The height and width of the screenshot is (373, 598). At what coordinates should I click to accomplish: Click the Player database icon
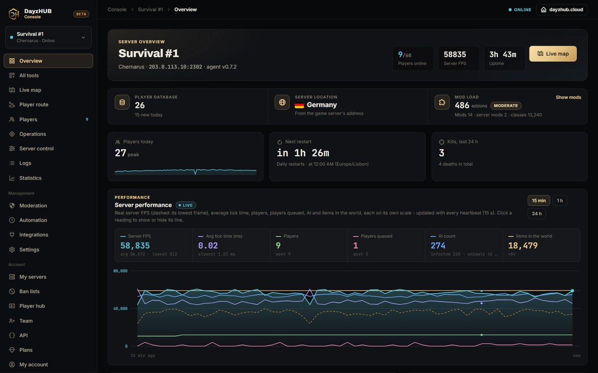tap(122, 102)
